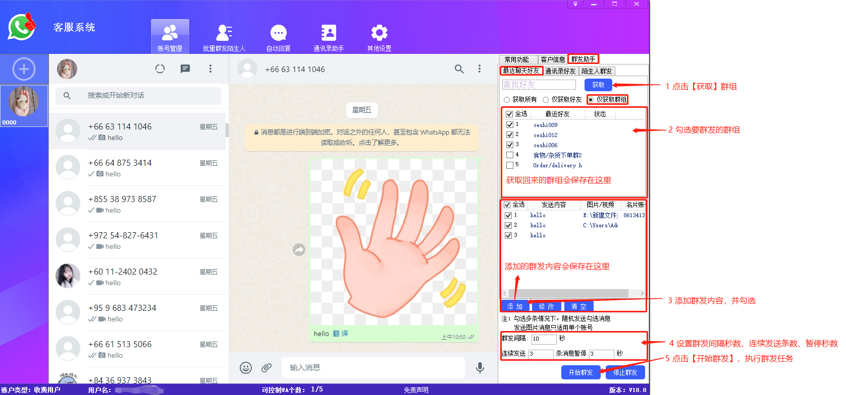The image size is (846, 395).
Task: Search within the conversation using magnifier icon
Action: 459,69
